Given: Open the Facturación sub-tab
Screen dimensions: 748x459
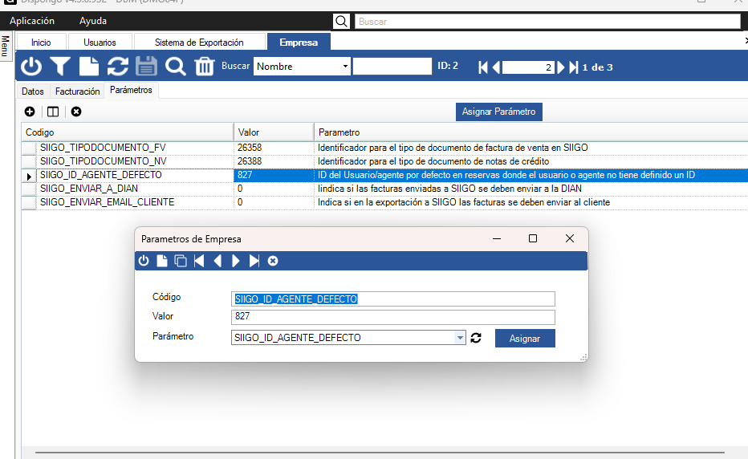Looking at the screenshot, I should (77, 91).
